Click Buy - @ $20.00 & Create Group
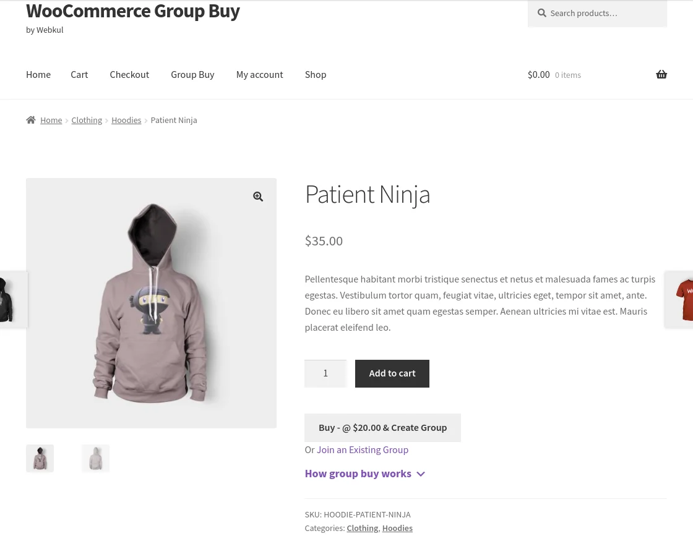This screenshot has width=693, height=544. [x=382, y=427]
